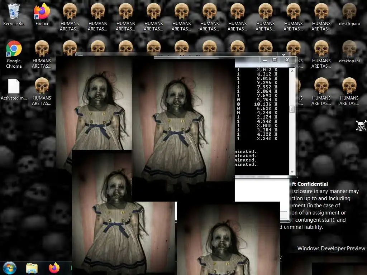Close the console window
This screenshot has width=367, height=275.
point(287,60)
